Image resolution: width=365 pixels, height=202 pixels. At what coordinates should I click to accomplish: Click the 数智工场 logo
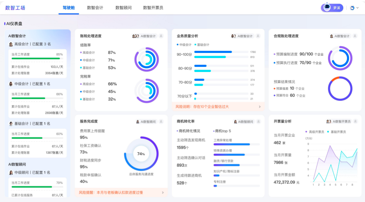pos(15,7)
